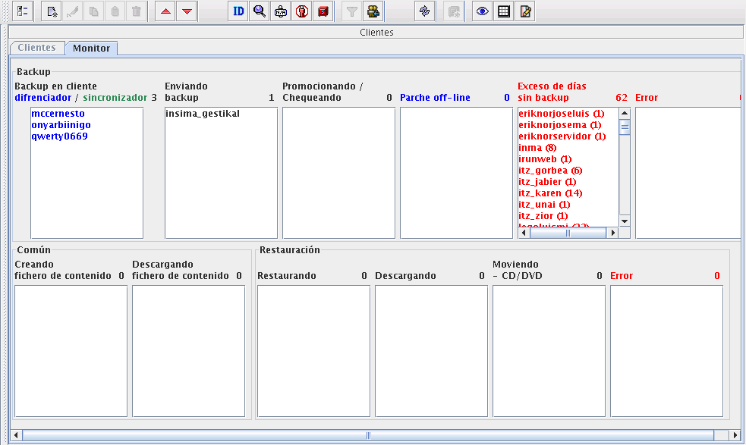Select itz_unai (1) entry
Screen dimensions: 746x445
coord(544,205)
